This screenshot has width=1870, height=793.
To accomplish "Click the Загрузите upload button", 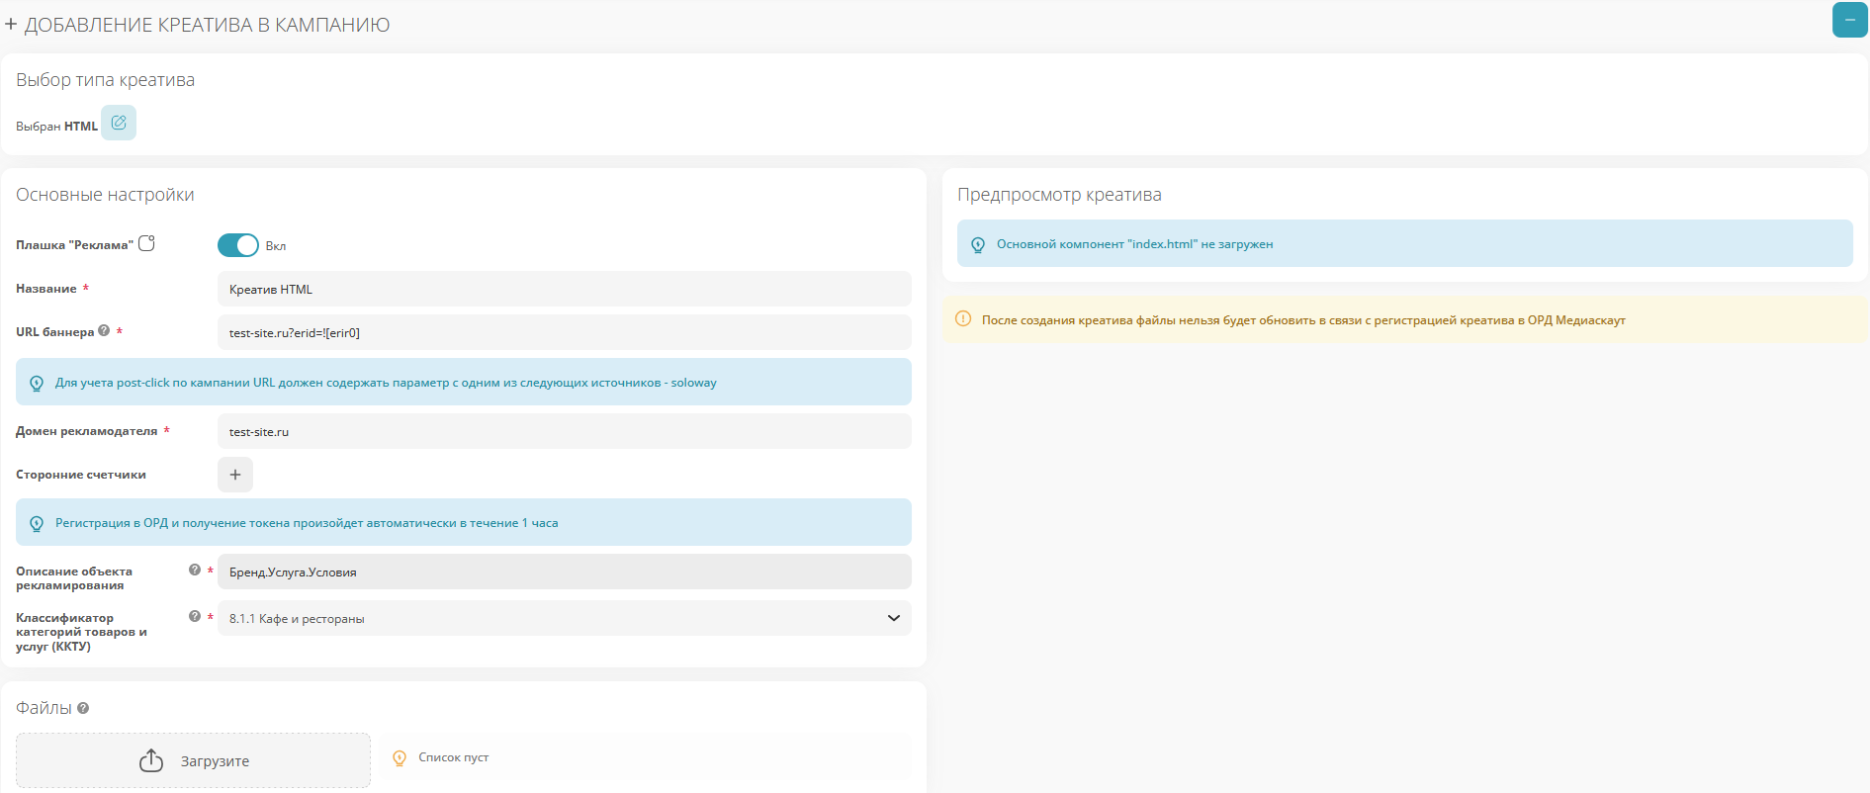I will [x=193, y=760].
